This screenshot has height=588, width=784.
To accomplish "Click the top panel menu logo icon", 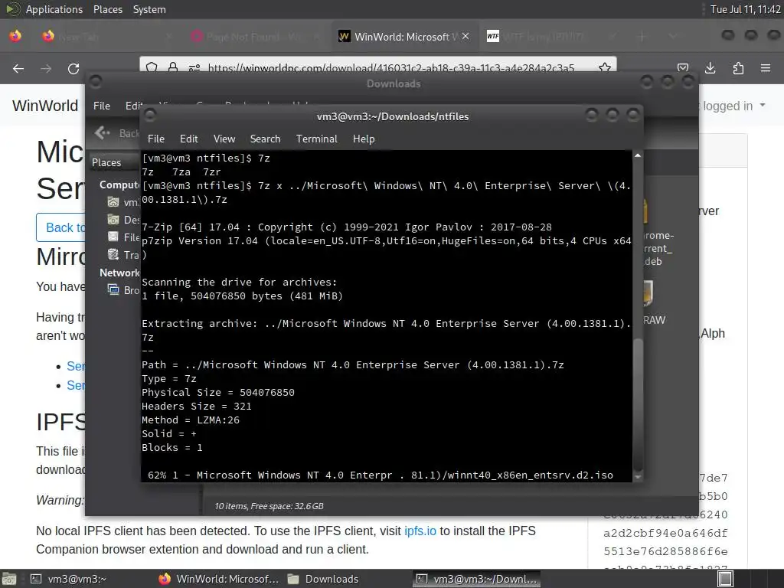I will pos(12,9).
